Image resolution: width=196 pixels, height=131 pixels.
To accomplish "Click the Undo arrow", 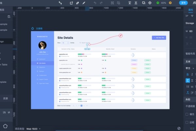I will coord(95,3).
